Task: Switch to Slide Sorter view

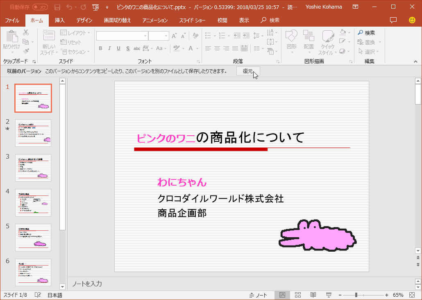Action: click(x=298, y=295)
